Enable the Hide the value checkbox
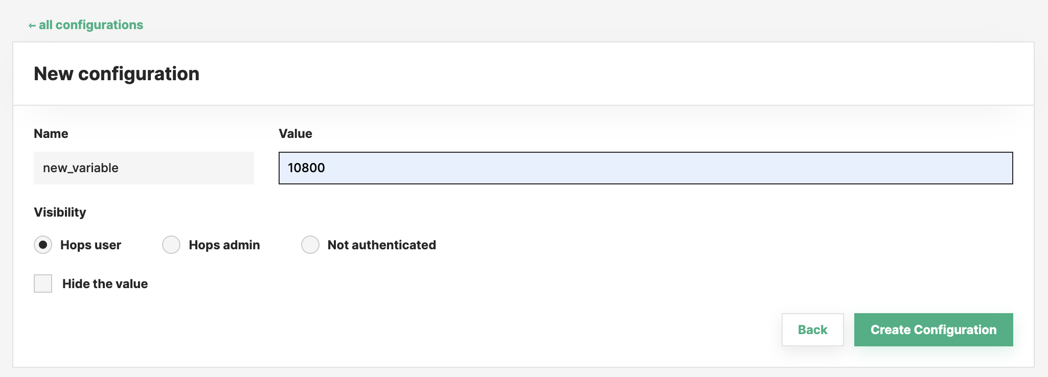This screenshot has width=1048, height=377. pyautogui.click(x=42, y=284)
